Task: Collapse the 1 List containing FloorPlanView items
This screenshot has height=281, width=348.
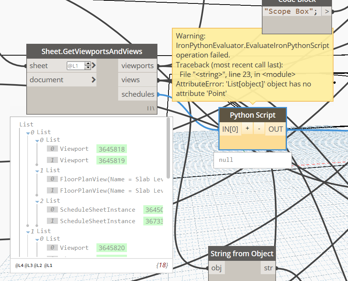Action: [x=37, y=171]
